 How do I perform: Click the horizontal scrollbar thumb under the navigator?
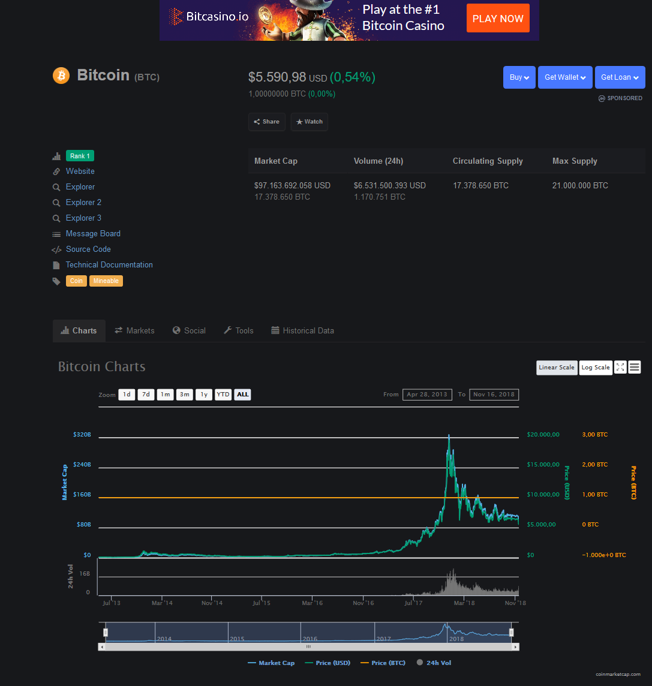point(308,646)
